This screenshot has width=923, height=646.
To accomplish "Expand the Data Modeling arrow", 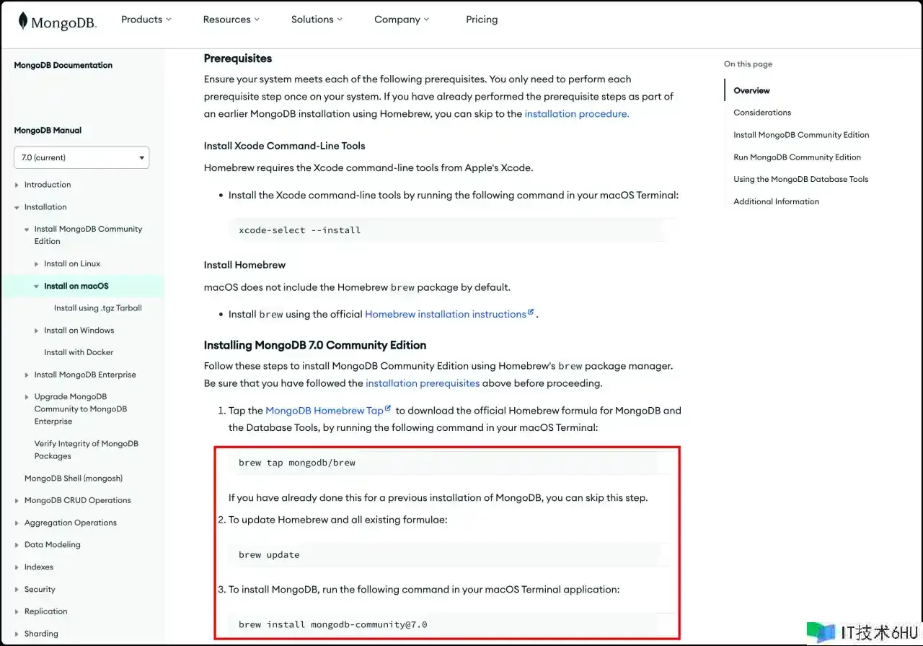I will [x=17, y=545].
